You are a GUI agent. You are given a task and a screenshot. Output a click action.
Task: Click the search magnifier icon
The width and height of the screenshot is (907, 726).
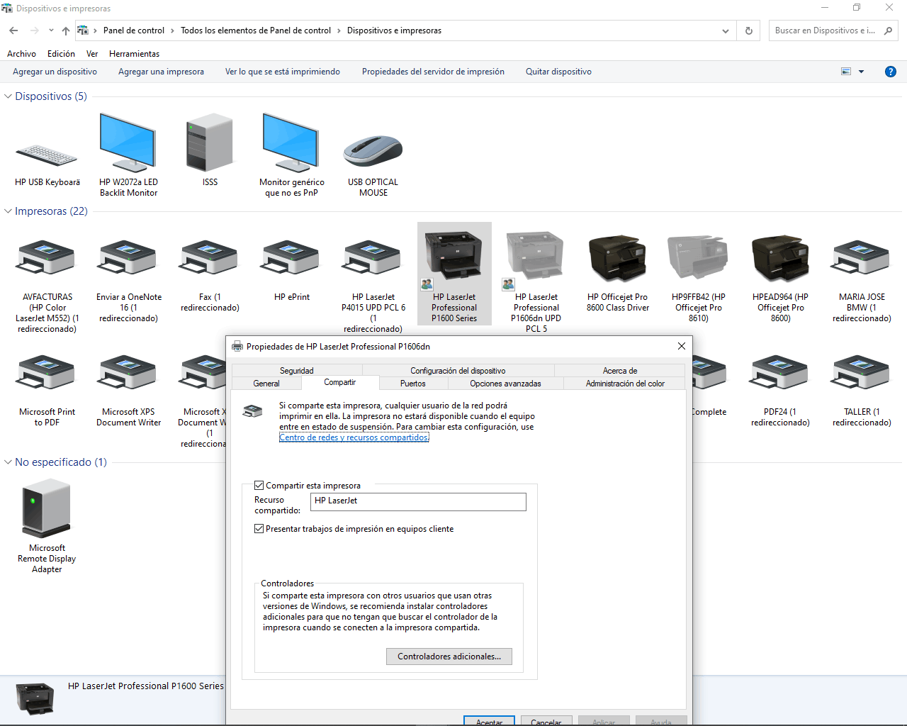point(888,30)
